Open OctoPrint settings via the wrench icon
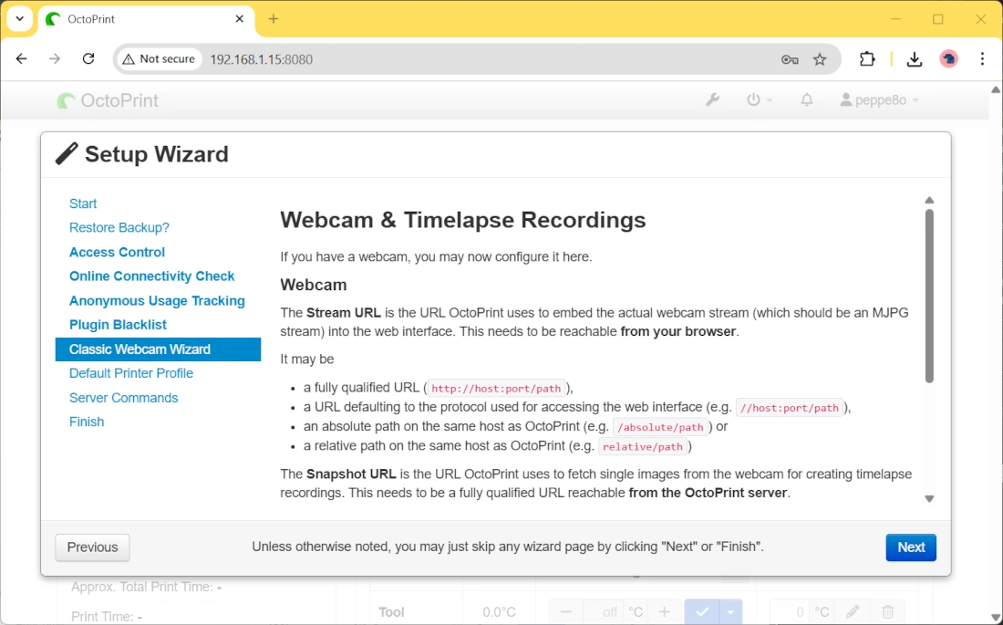This screenshot has width=1003, height=625. [x=712, y=99]
